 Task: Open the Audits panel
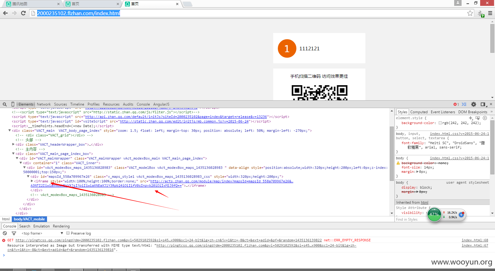128,104
